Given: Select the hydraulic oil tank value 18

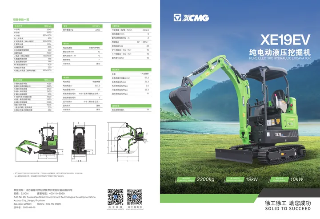Looking at the screenshot, I should pyautogui.click(x=148, y=109).
